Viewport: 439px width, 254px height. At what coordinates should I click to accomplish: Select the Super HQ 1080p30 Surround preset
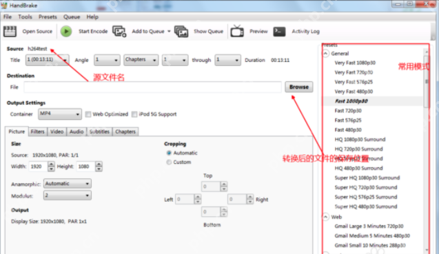click(367, 178)
